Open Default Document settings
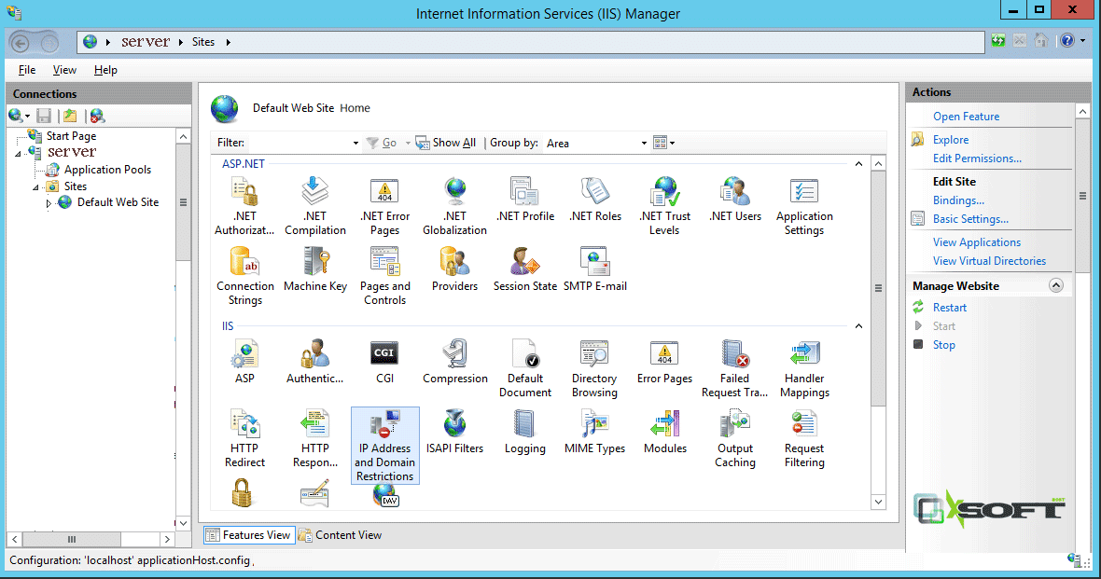The height and width of the screenshot is (579, 1101). point(525,368)
